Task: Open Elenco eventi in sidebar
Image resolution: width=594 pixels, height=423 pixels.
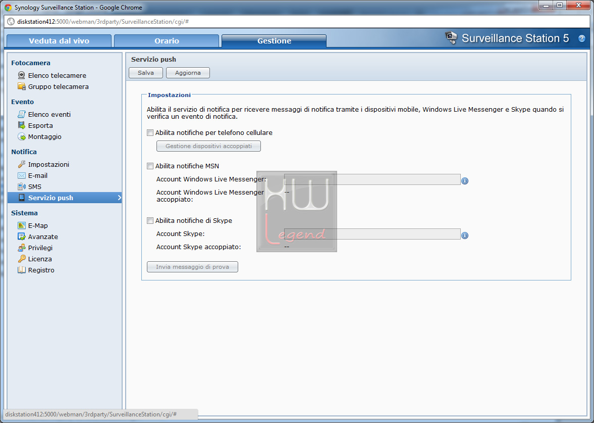Action: [49, 114]
